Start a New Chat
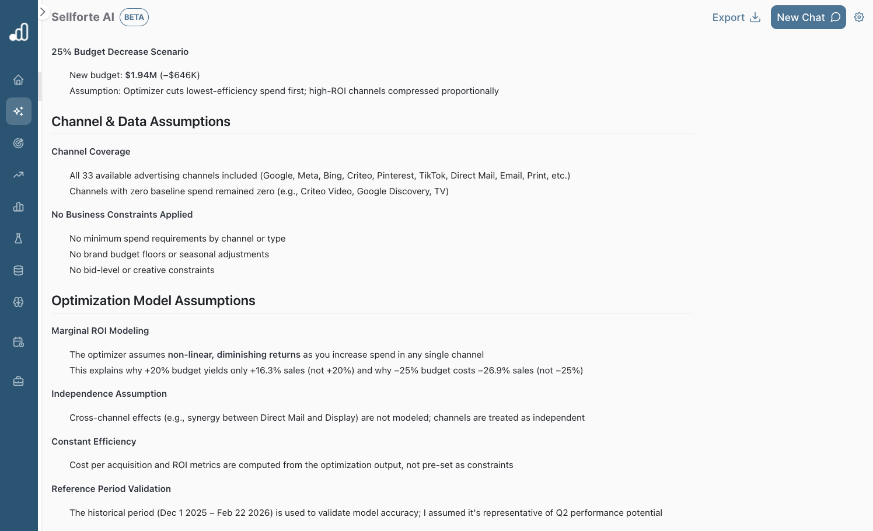The width and height of the screenshot is (873, 531). (808, 18)
